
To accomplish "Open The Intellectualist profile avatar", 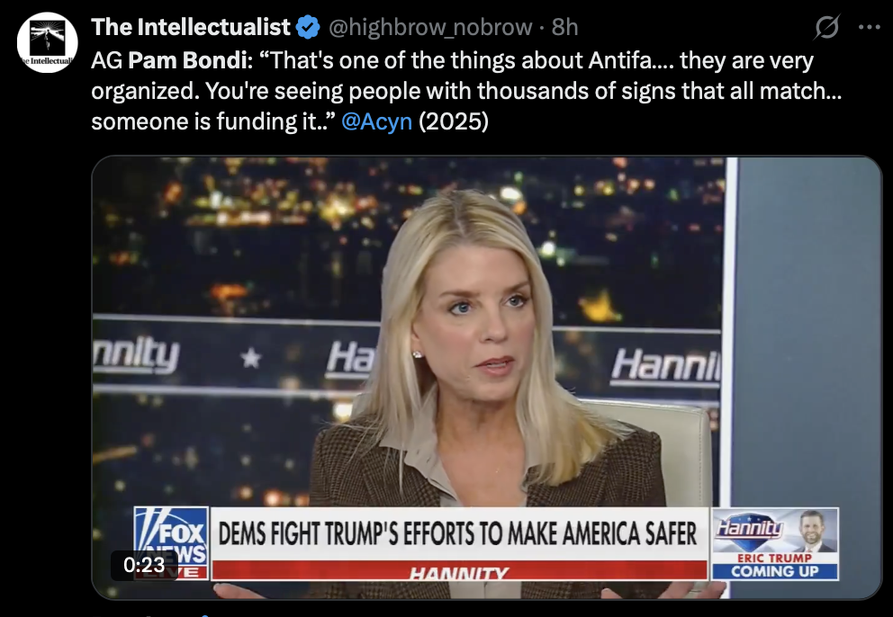I will pyautogui.click(x=48, y=41).
